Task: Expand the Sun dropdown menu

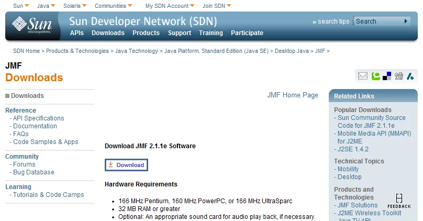Action: 21,6
